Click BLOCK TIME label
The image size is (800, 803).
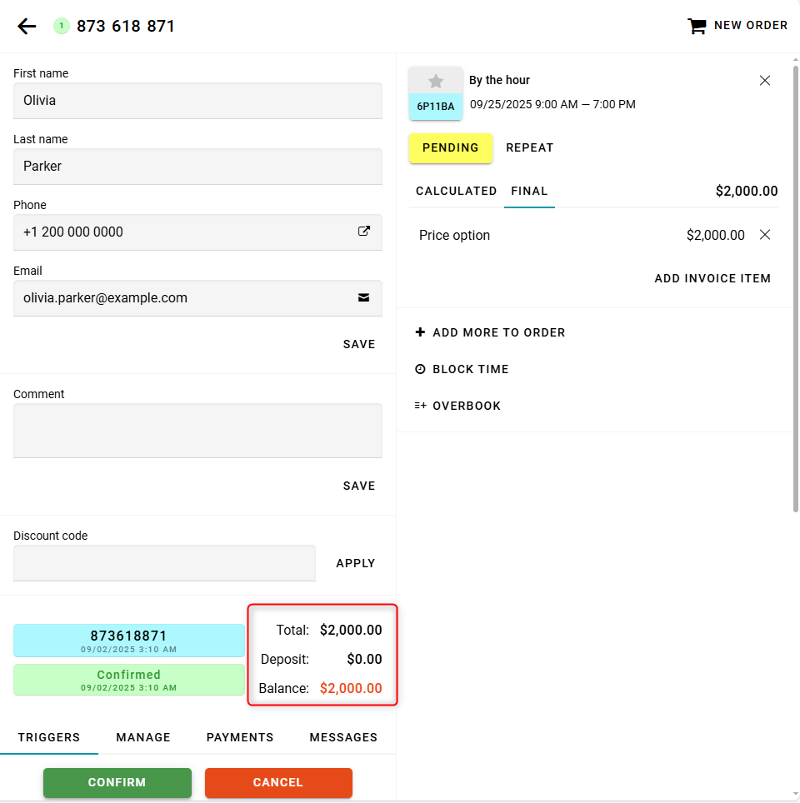point(471,369)
